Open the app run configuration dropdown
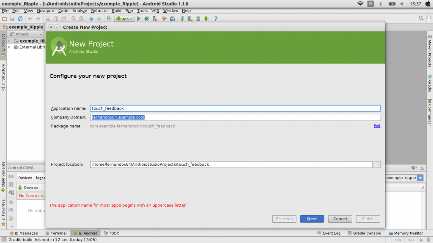The width and height of the screenshot is (433, 243). point(124,19)
